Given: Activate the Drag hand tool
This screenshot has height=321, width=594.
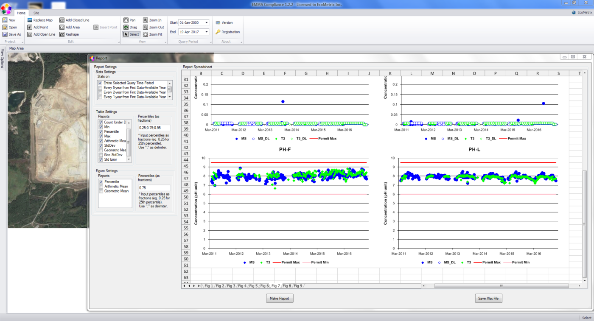Looking at the screenshot, I should pyautogui.click(x=130, y=27).
